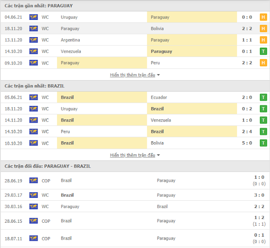Select the highlighted Brazil cell in Uruguay-Brazil row
The width and height of the screenshot is (270, 248).
[x=192, y=109]
